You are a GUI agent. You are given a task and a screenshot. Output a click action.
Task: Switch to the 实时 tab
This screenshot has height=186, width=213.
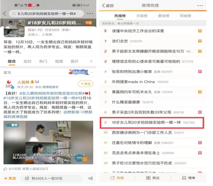[27, 61]
